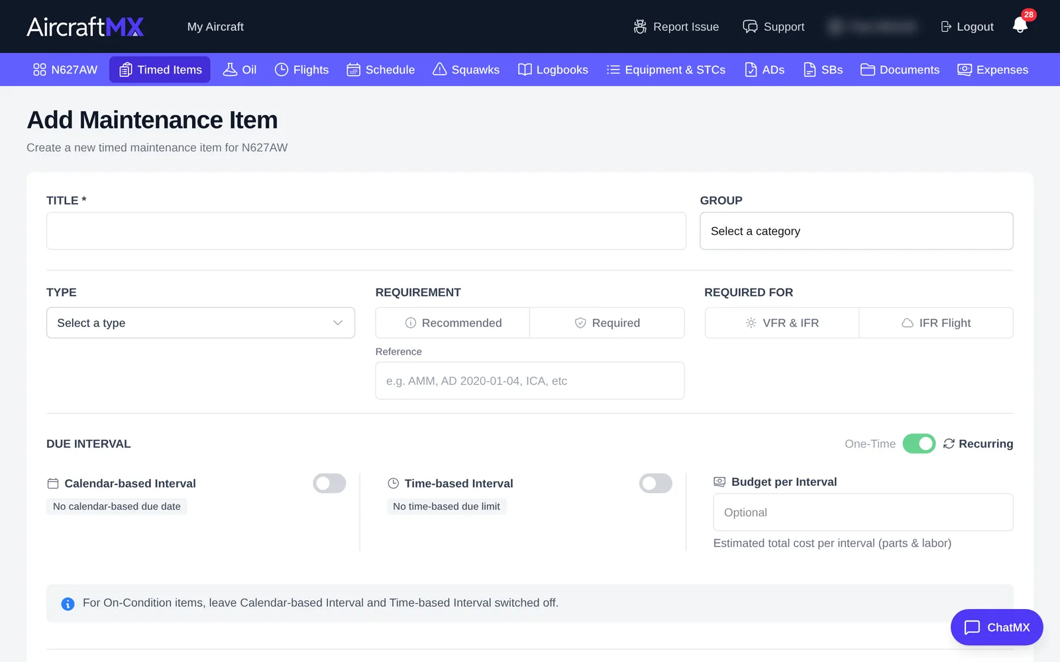Click the Support chat bubble icon
1060x662 pixels.
[750, 26]
